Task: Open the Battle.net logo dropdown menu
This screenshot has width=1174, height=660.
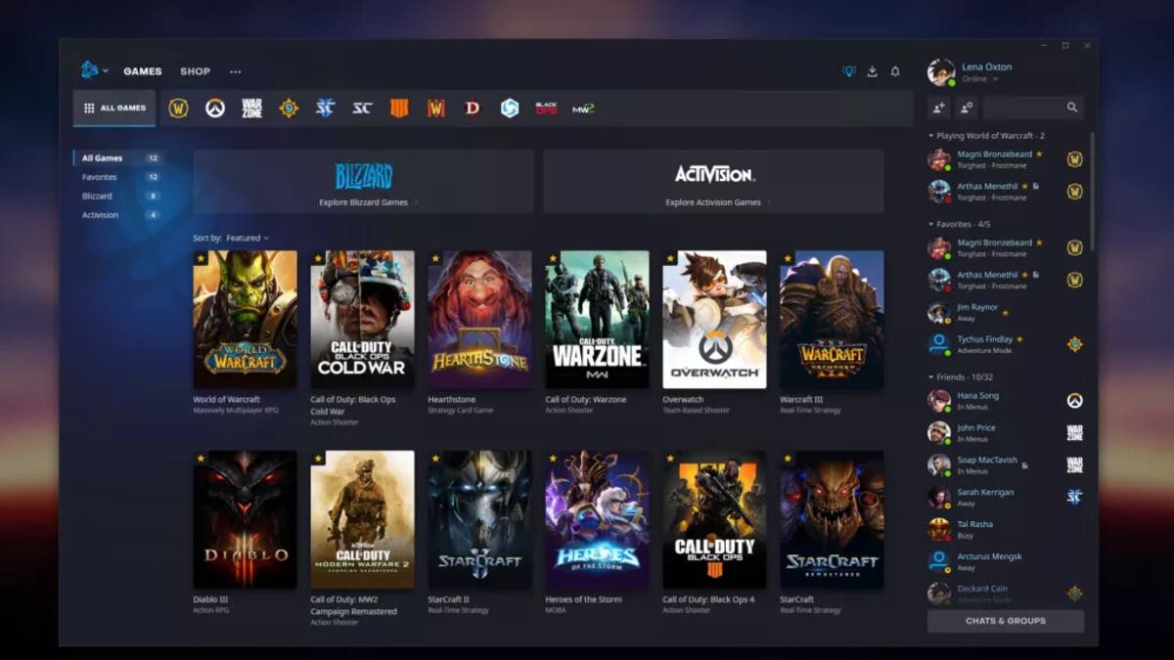Action: [94, 70]
